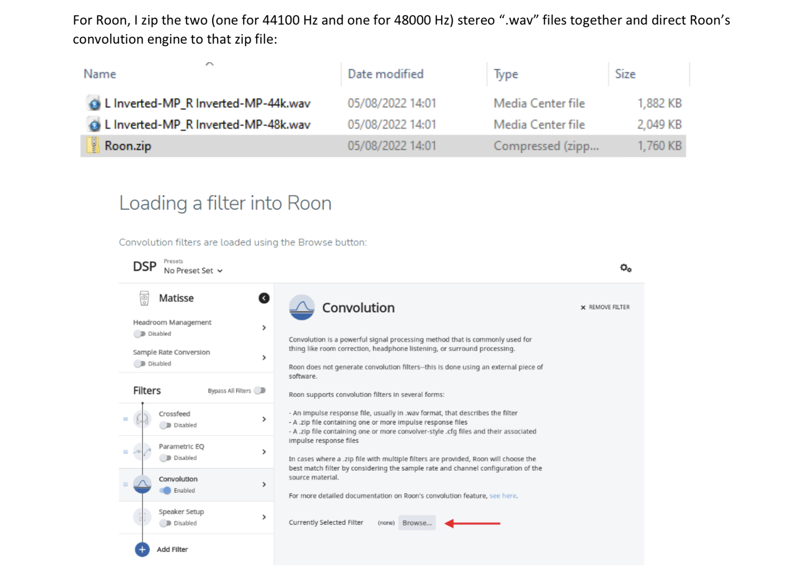The height and width of the screenshot is (572, 799).
Task: Click the Compressed (zipp... type cell
Action: 546,146
